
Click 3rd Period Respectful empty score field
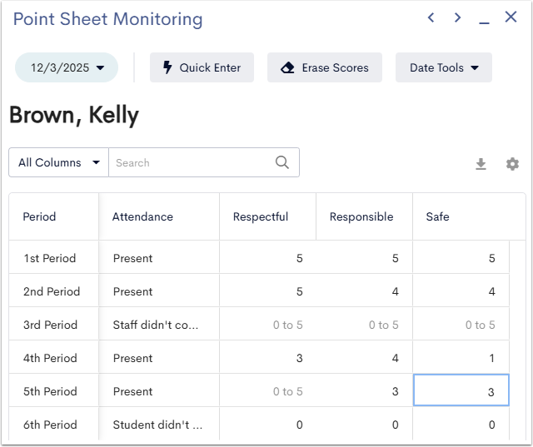(x=268, y=325)
